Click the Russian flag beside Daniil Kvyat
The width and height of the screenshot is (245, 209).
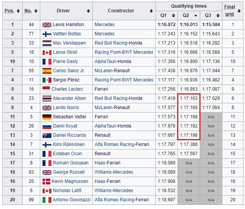point(47,126)
